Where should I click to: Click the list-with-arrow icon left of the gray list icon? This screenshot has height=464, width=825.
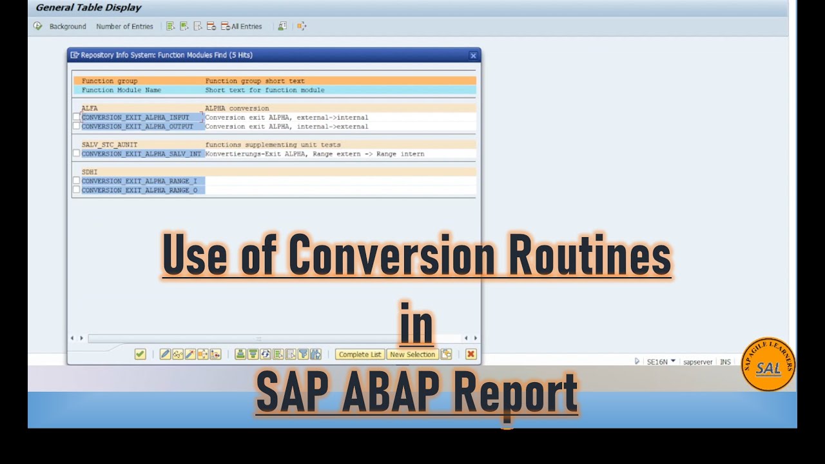(278, 354)
